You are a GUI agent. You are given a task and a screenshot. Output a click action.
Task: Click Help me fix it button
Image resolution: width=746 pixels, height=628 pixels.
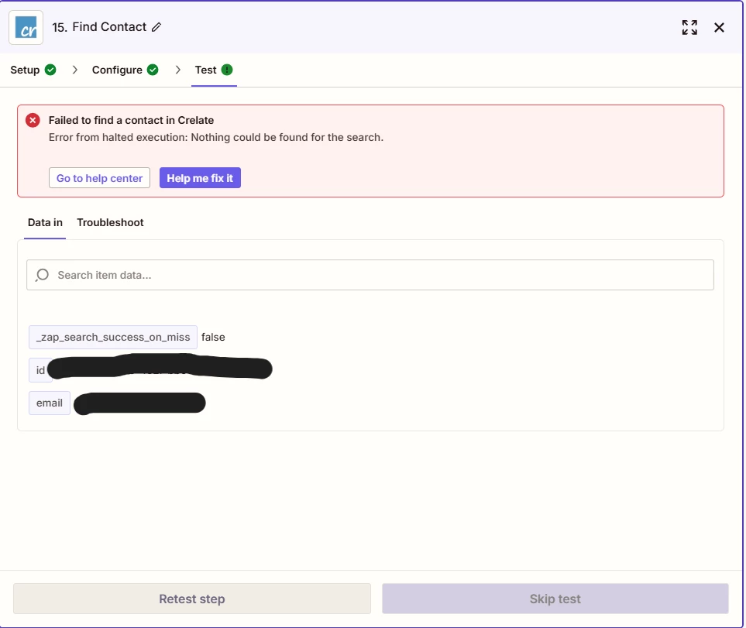[200, 178]
